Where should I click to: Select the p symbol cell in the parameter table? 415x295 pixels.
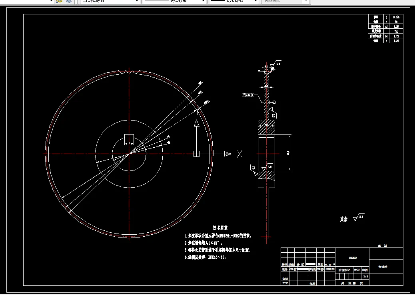(387, 17)
